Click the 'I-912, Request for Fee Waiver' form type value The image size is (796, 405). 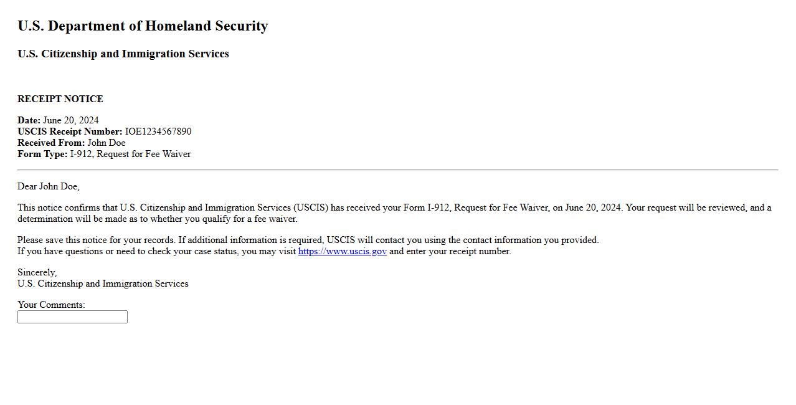click(x=130, y=154)
